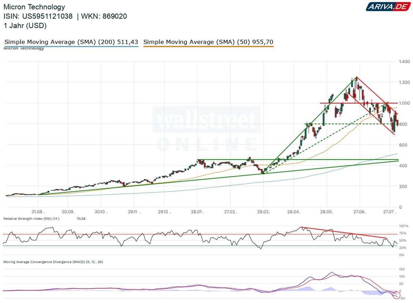413x303 pixels.
Task: Select the SMA (200) 511,43 legend entry
Action: point(71,42)
